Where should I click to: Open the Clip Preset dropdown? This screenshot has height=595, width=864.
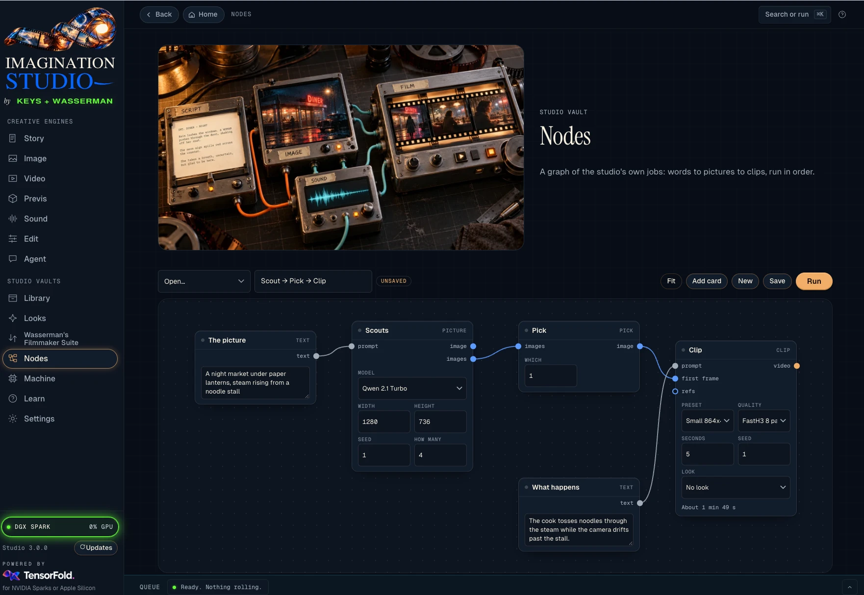[x=707, y=421]
